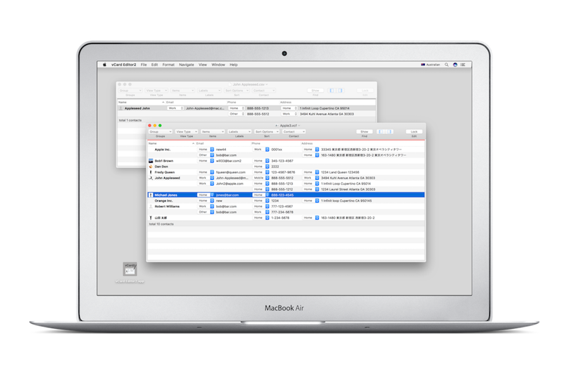The width and height of the screenshot is (569, 373).
Task: Click email fqueen@queen.com
Action: click(231, 172)
